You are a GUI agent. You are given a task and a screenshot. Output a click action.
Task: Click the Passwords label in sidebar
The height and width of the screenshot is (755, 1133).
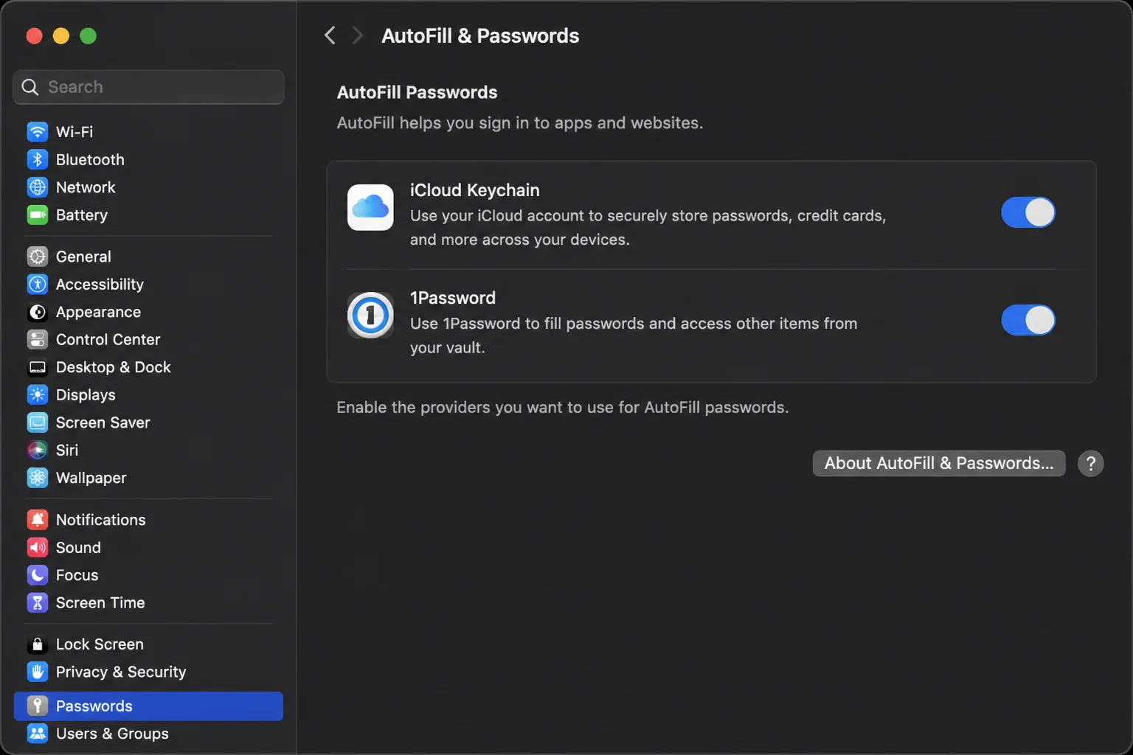pyautogui.click(x=94, y=706)
